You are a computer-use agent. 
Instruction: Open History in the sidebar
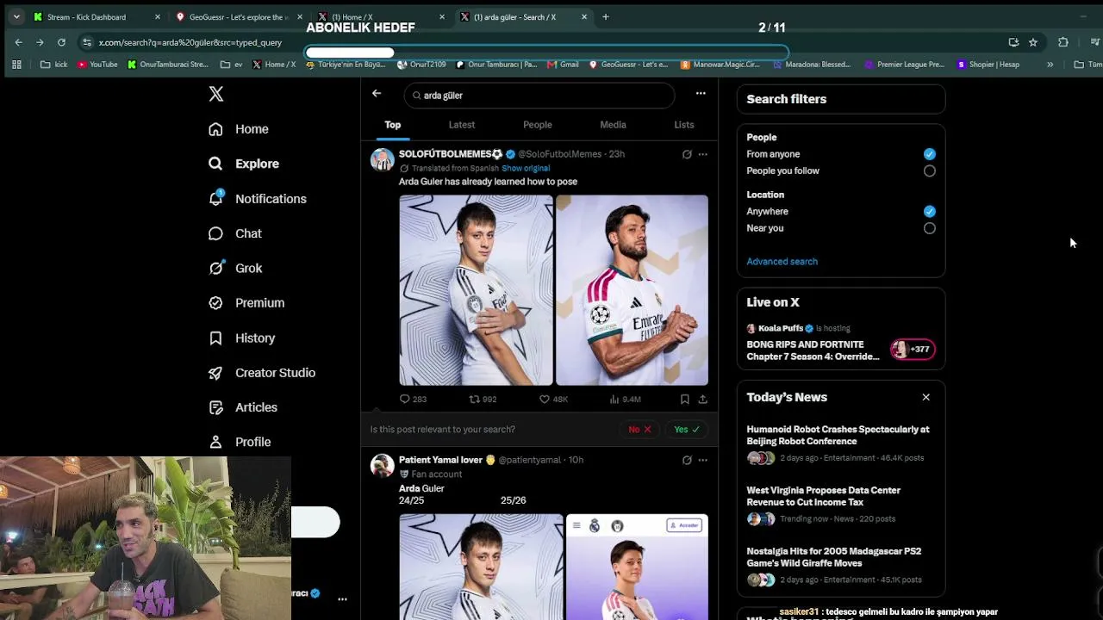242,338
